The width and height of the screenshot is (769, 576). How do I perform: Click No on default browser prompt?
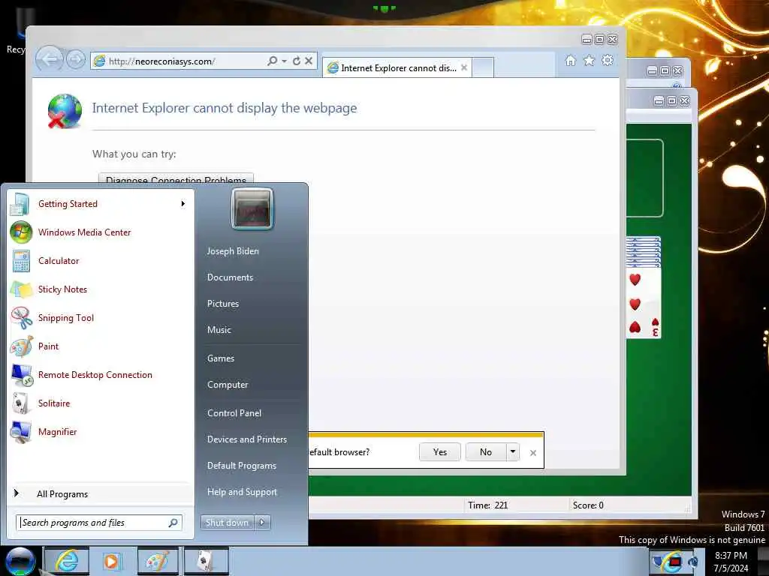click(x=486, y=452)
